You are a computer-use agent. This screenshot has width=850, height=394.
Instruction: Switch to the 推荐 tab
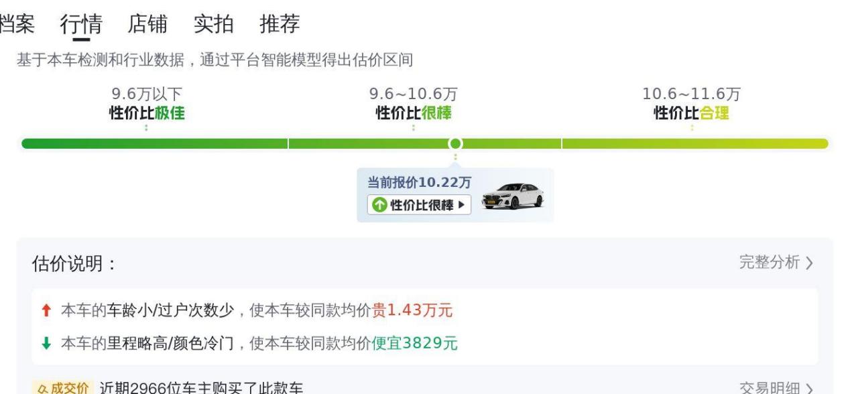[280, 25]
